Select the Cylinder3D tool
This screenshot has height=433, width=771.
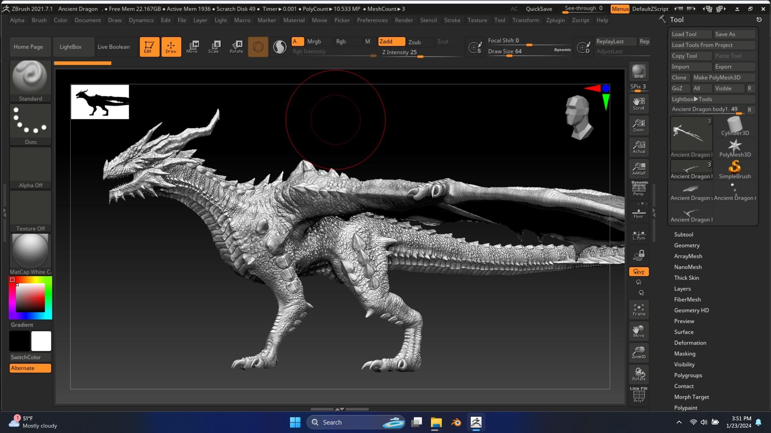click(x=735, y=126)
